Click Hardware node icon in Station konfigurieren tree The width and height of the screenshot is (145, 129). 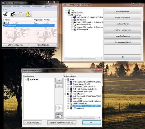[72, 15]
